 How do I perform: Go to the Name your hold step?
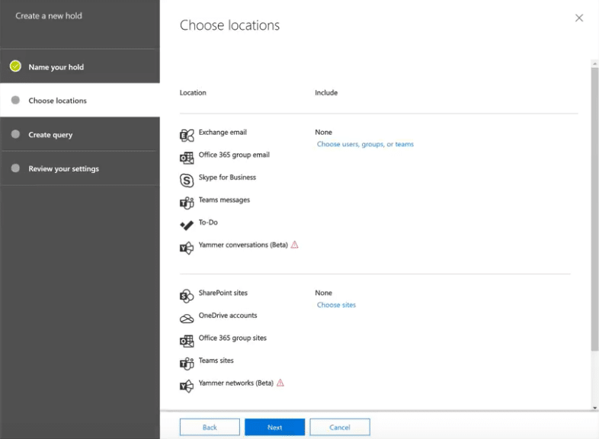point(80,66)
